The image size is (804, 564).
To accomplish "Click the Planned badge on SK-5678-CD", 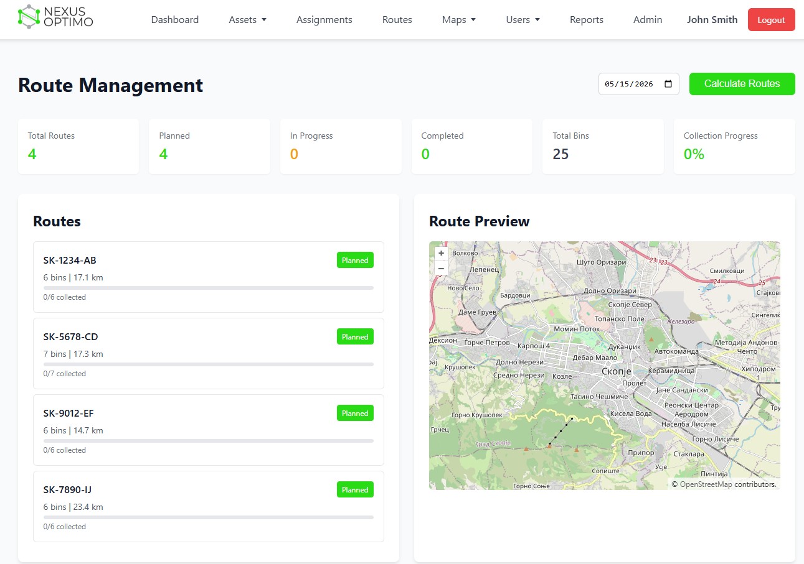I will (355, 337).
